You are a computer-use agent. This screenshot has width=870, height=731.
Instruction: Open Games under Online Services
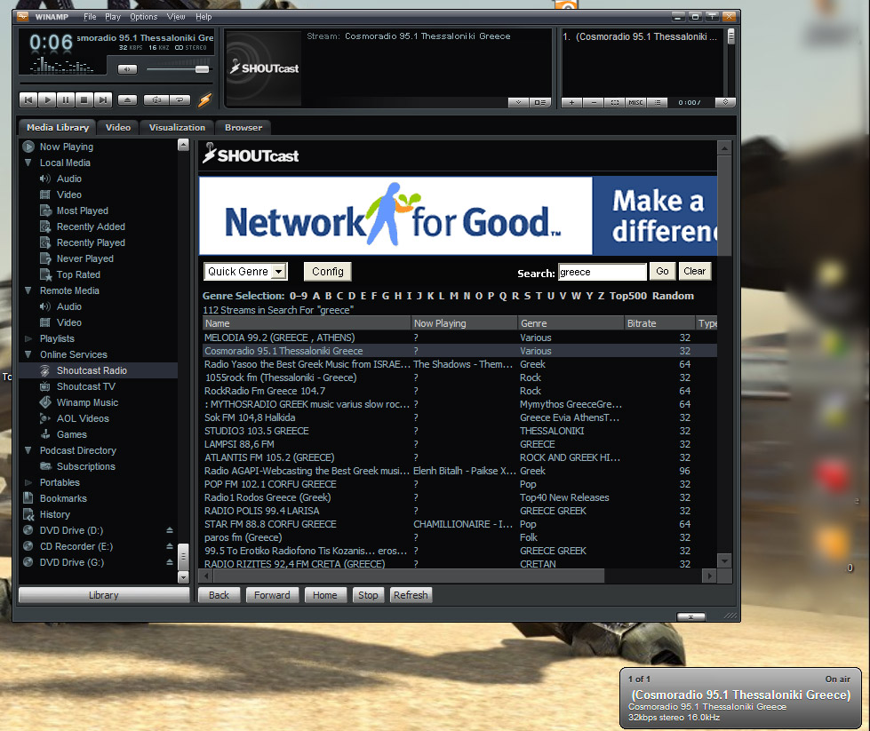(x=72, y=435)
